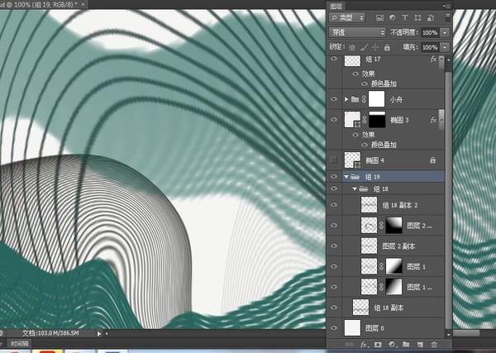This screenshot has height=353, width=496.
Task: Hide 组 17 layer with eye icon
Action: [x=334, y=59]
